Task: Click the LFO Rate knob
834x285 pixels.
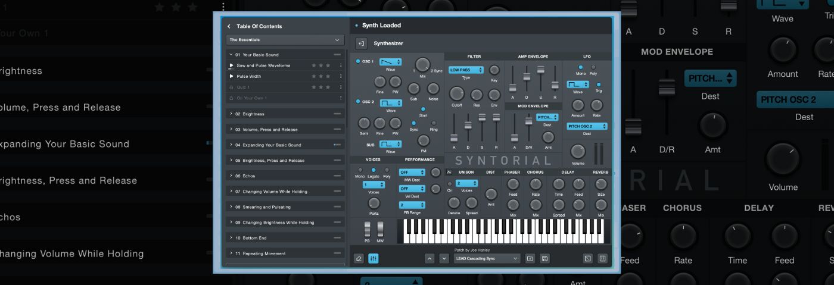Action: pyautogui.click(x=596, y=105)
